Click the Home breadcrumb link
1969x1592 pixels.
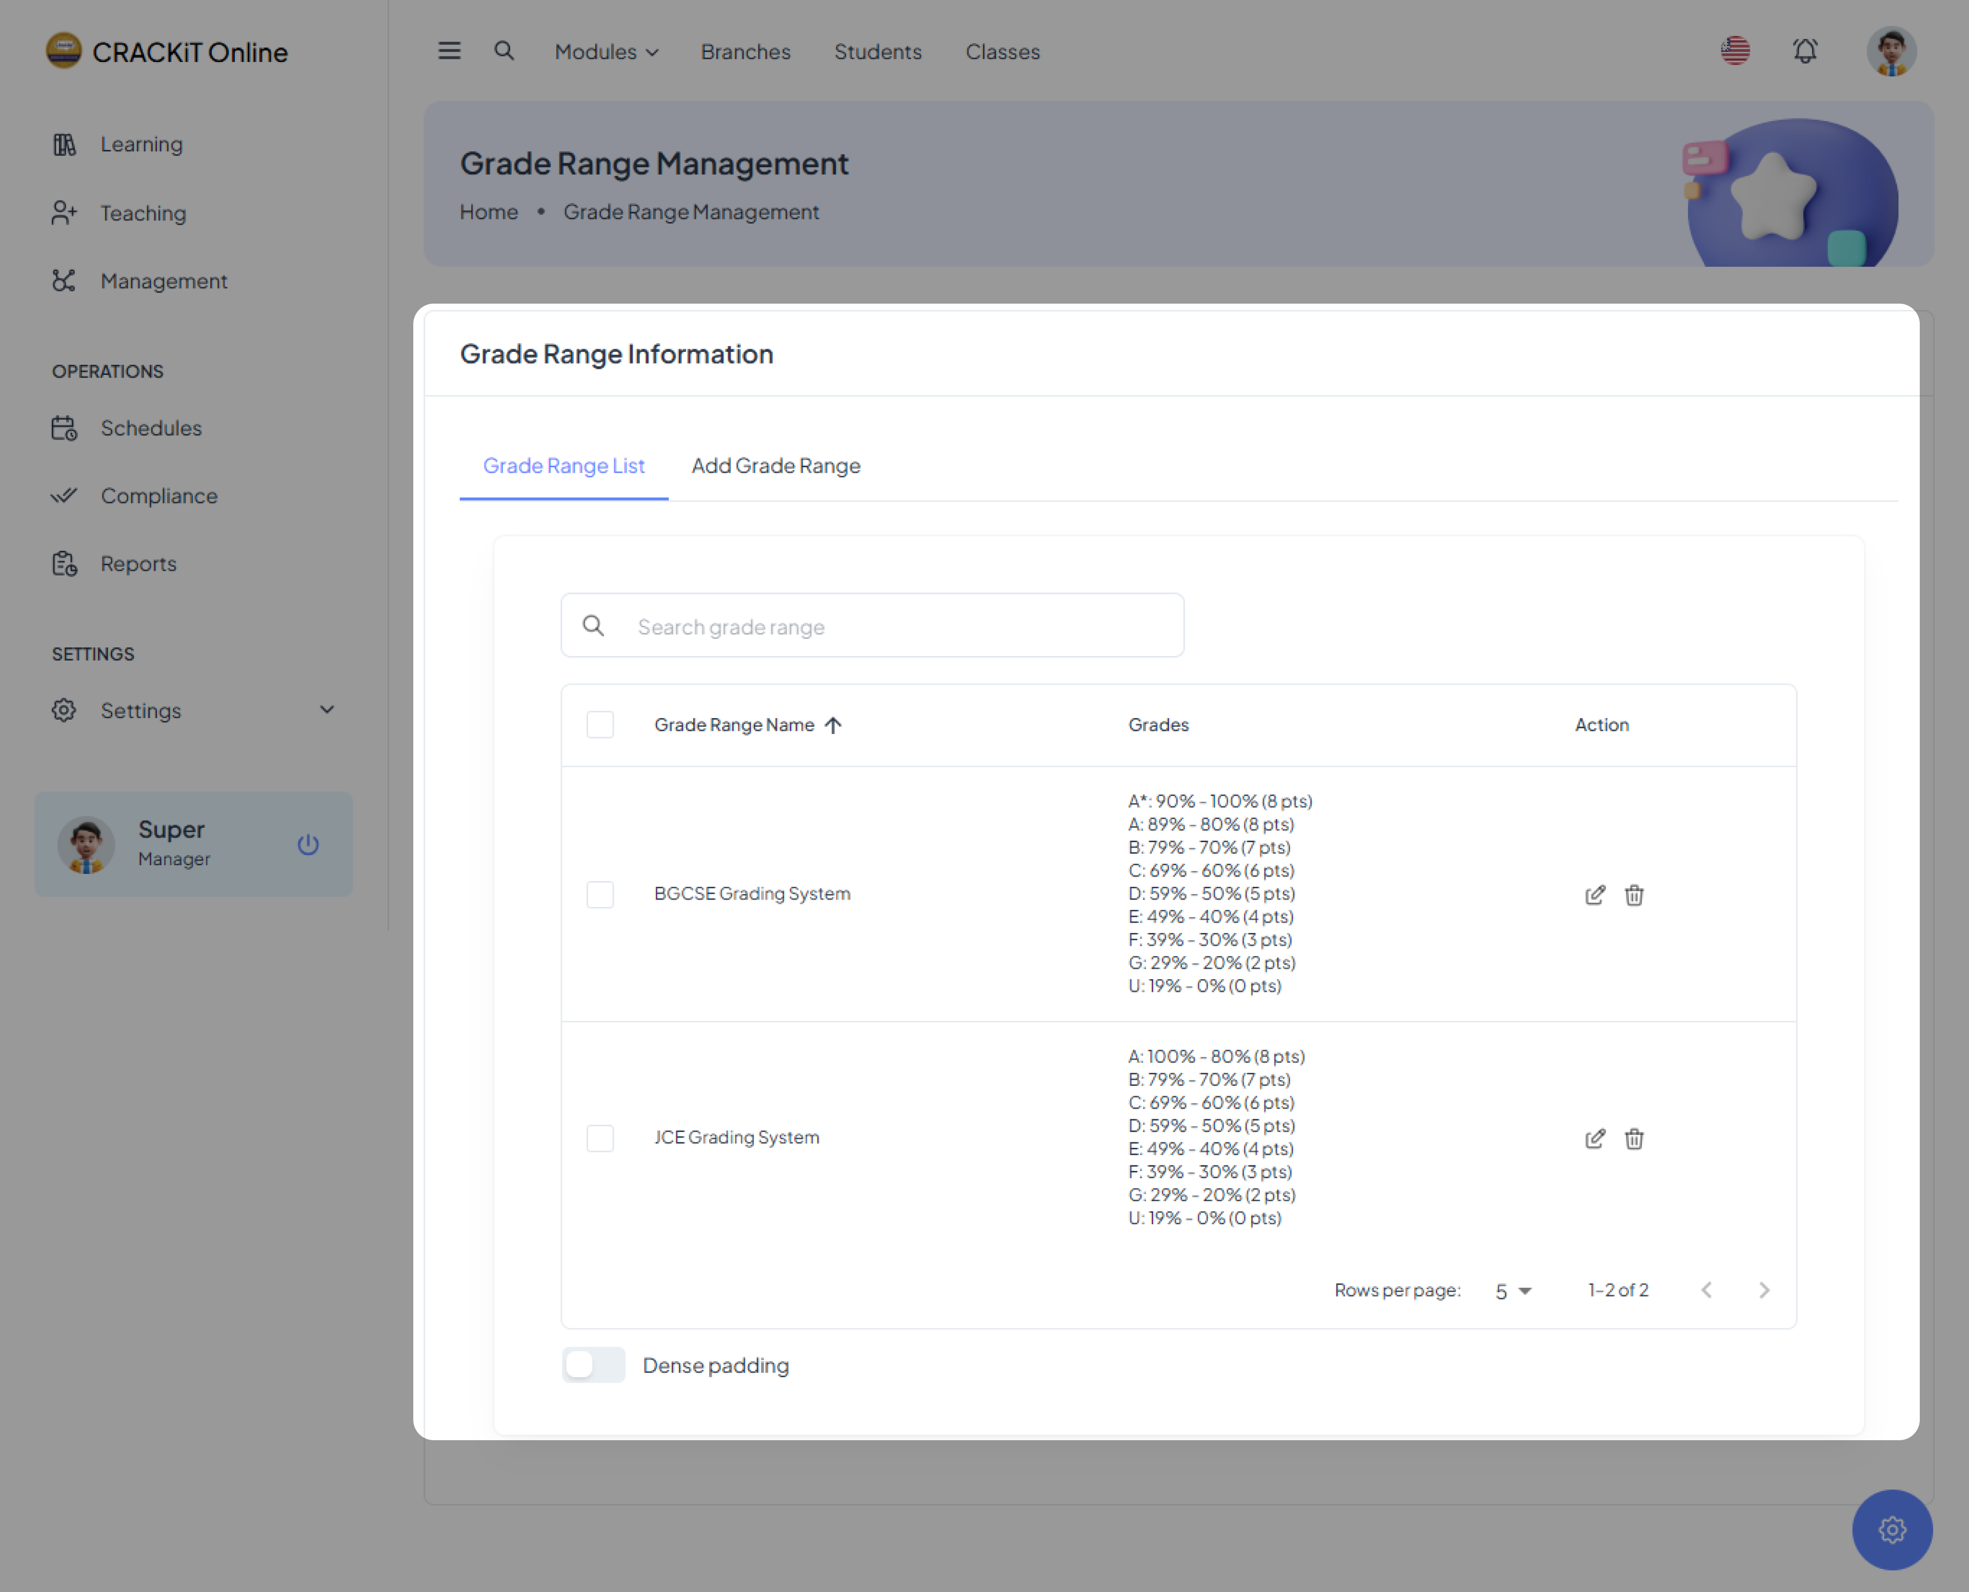489,212
